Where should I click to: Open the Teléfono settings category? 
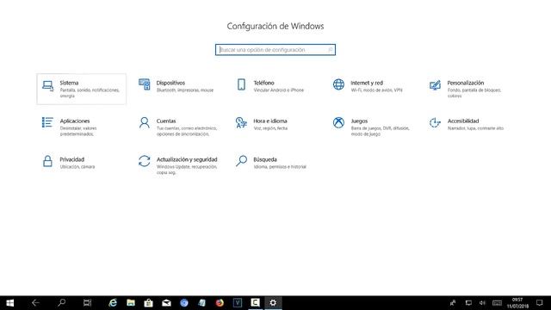click(x=270, y=86)
